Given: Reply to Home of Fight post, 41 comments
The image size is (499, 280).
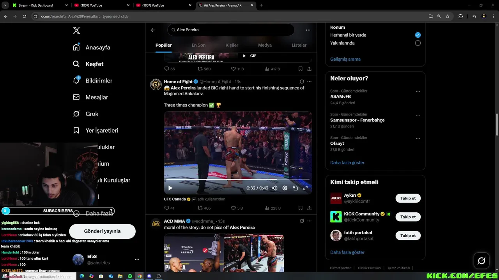Looking at the screenshot, I should point(169,208).
